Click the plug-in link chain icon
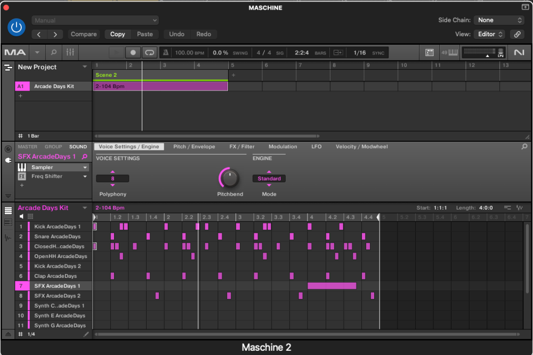Viewport: 533px width, 355px height. coord(516,34)
